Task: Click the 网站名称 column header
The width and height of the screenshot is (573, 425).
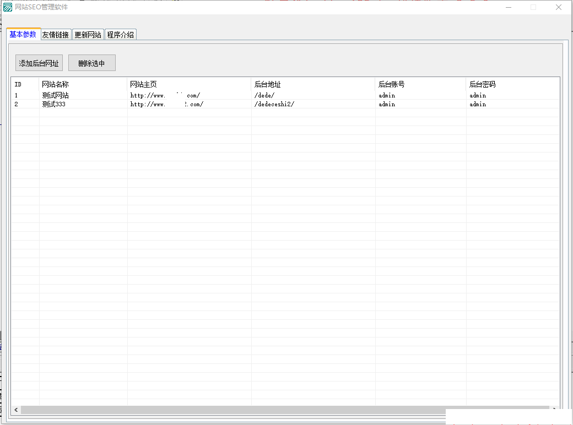Action: click(56, 84)
